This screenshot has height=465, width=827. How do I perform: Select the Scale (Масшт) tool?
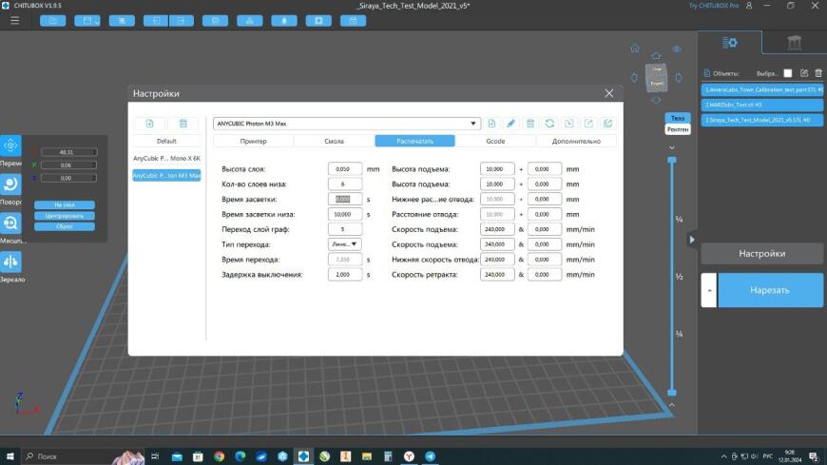click(x=10, y=223)
